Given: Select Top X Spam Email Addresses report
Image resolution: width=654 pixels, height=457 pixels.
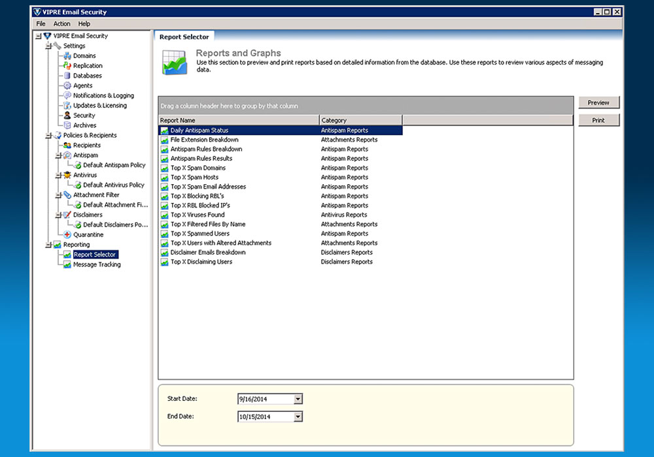Looking at the screenshot, I should click(x=281, y=187).
